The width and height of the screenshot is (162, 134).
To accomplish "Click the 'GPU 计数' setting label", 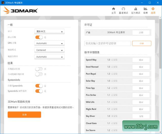I will coord(12,43).
